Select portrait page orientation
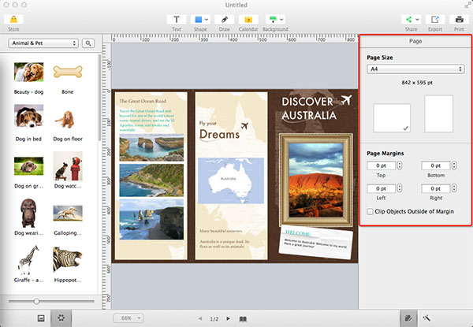This screenshot has height=327, width=473. pos(438,113)
